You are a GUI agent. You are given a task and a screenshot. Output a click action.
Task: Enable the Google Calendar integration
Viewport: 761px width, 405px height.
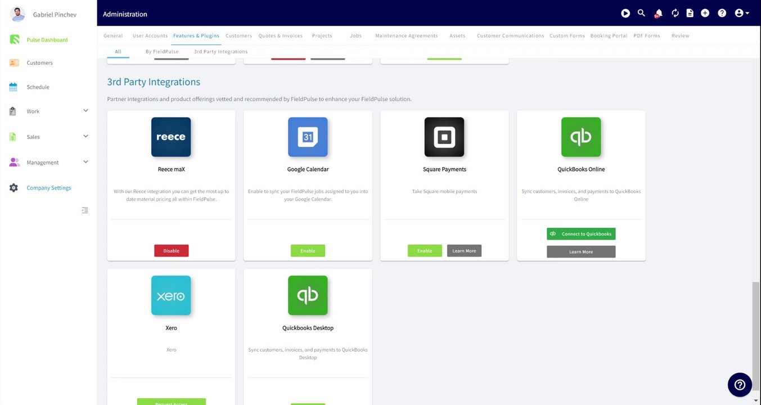coord(308,250)
